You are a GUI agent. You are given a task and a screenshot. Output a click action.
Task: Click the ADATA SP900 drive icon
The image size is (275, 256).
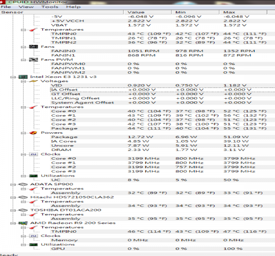[x=23, y=184]
